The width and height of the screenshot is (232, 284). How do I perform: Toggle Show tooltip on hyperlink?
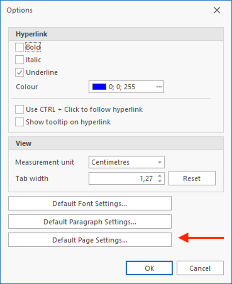pos(19,122)
